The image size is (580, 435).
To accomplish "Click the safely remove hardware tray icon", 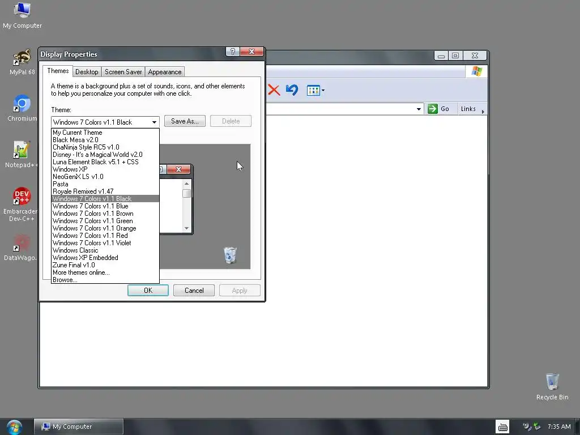I will pos(537,427).
